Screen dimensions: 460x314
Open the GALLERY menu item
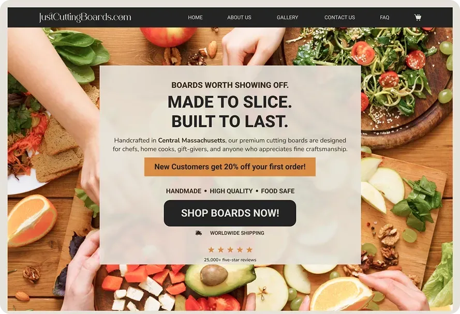[x=287, y=18]
